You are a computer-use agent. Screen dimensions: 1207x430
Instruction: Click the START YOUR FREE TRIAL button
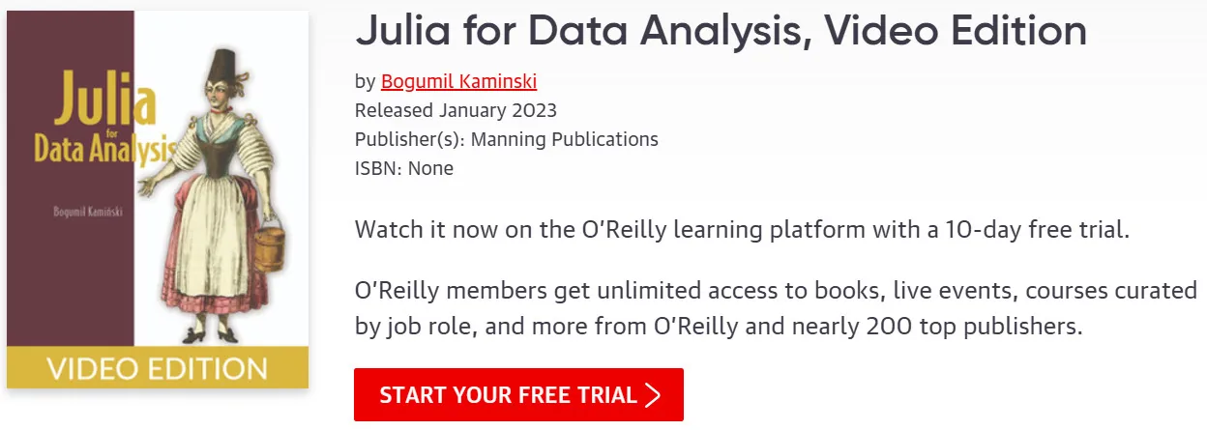coord(518,394)
